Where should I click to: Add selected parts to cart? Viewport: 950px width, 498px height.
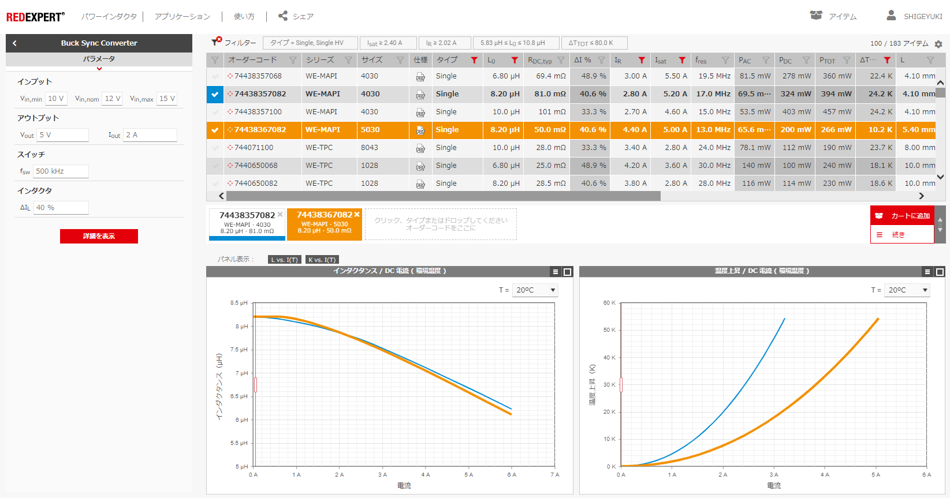[902, 216]
